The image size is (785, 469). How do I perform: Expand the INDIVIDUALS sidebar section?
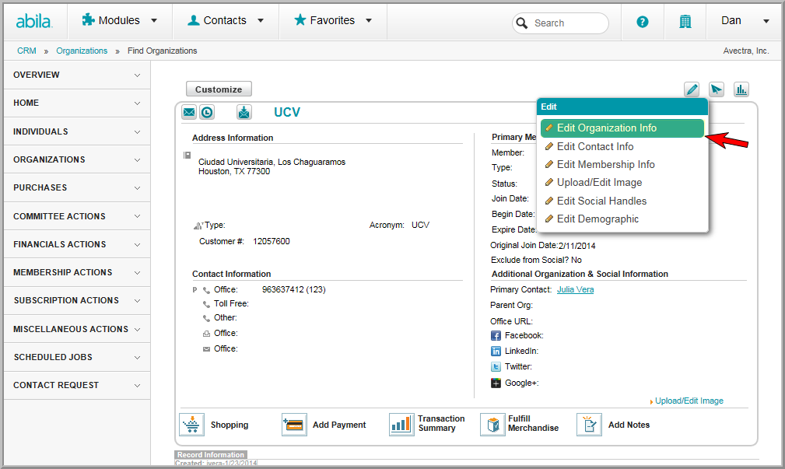(x=77, y=131)
